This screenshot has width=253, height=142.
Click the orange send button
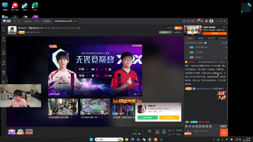[x=224, y=133]
